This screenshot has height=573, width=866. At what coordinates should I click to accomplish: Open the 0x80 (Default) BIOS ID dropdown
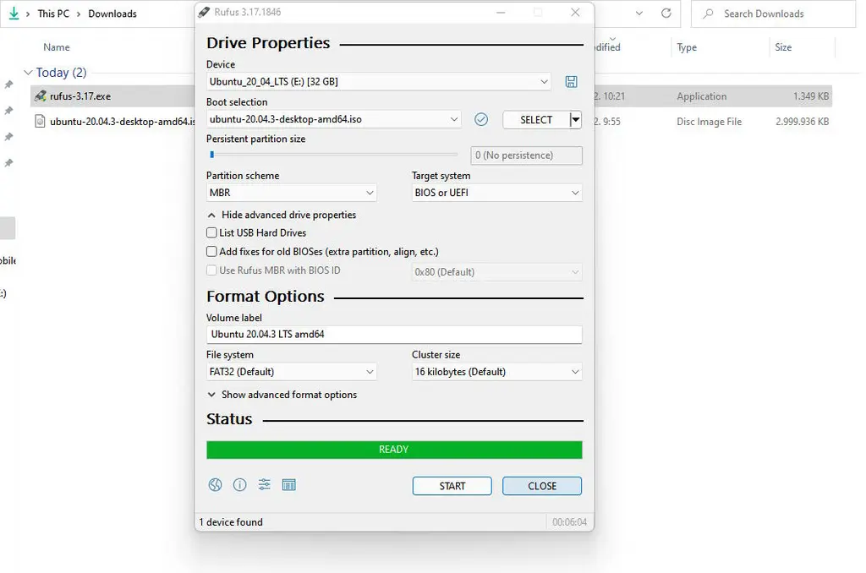pyautogui.click(x=497, y=271)
